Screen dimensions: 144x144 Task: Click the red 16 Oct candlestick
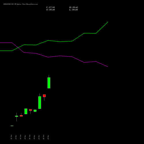[31, 110]
